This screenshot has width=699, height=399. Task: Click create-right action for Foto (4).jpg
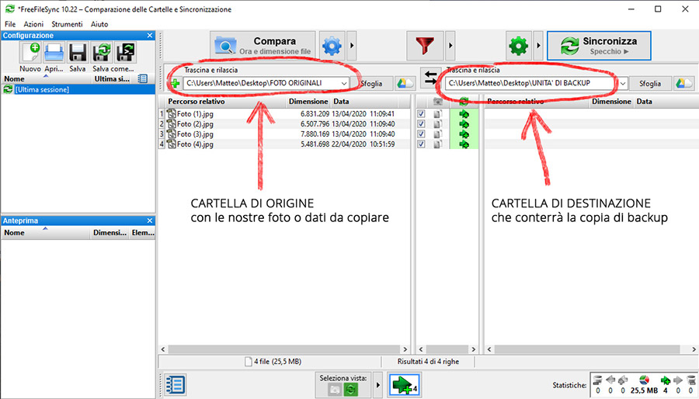(x=464, y=144)
